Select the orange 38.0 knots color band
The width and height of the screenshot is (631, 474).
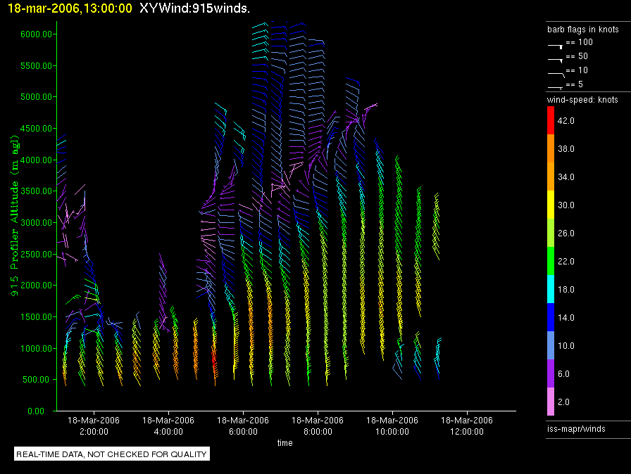[x=551, y=148]
